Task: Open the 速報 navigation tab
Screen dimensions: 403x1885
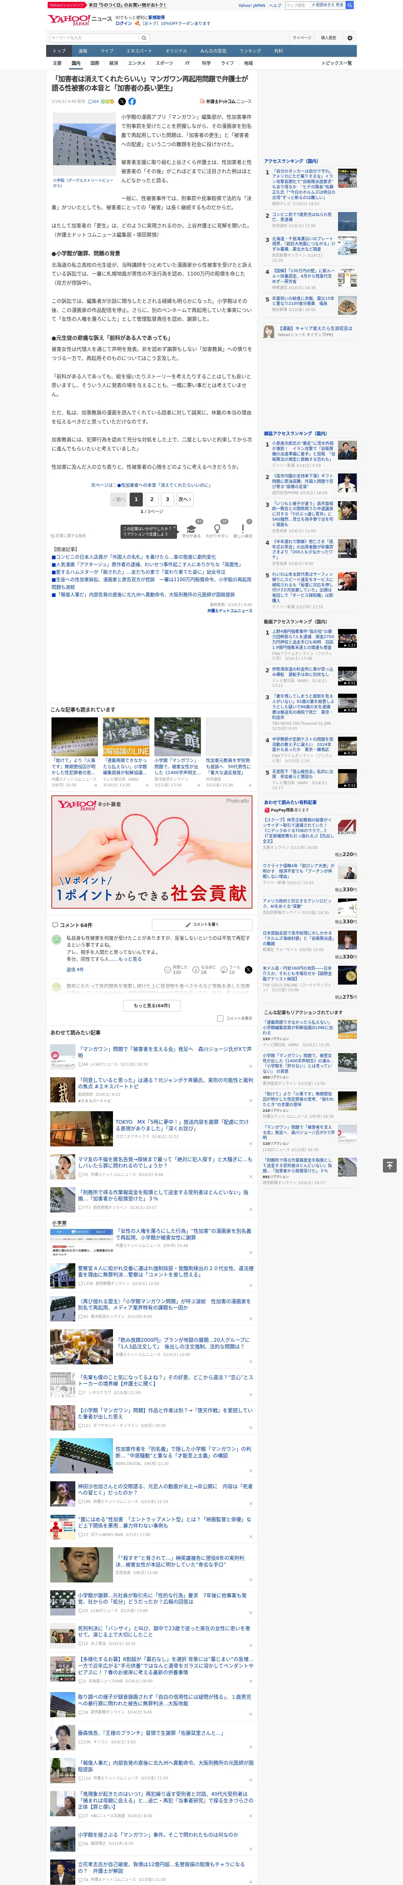Action: point(83,51)
